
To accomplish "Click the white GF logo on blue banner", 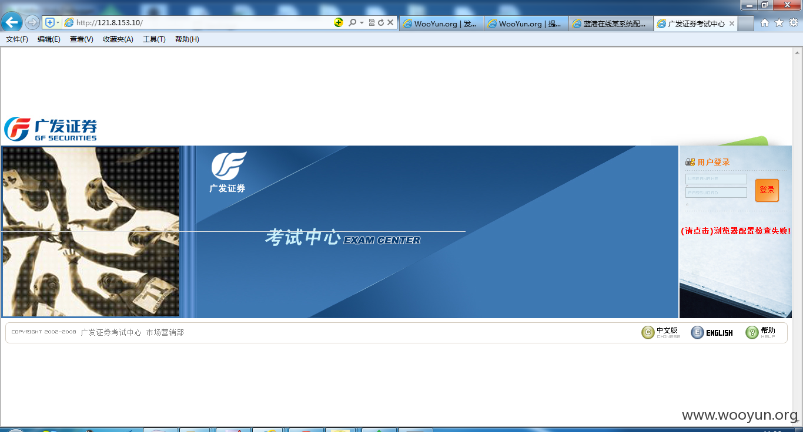I will pos(228,172).
